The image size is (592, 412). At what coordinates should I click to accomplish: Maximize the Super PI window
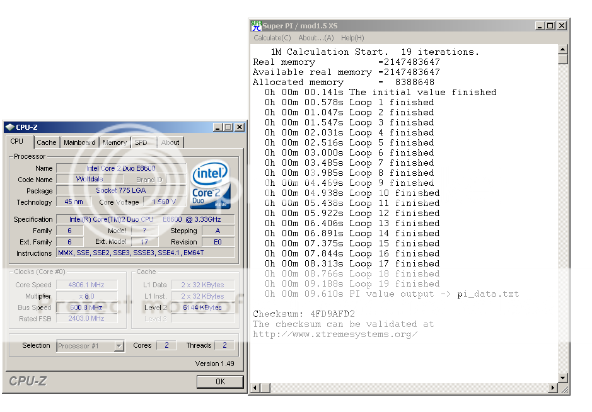pos(550,26)
